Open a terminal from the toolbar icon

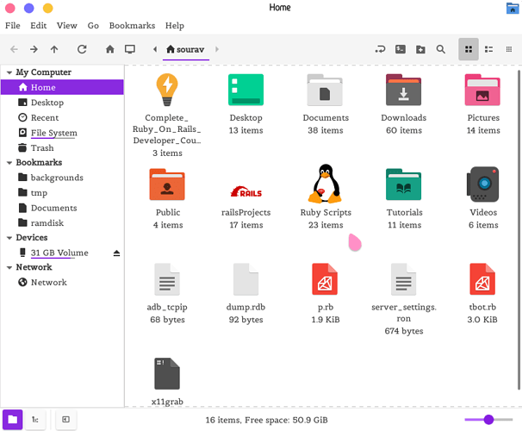pyautogui.click(x=401, y=50)
